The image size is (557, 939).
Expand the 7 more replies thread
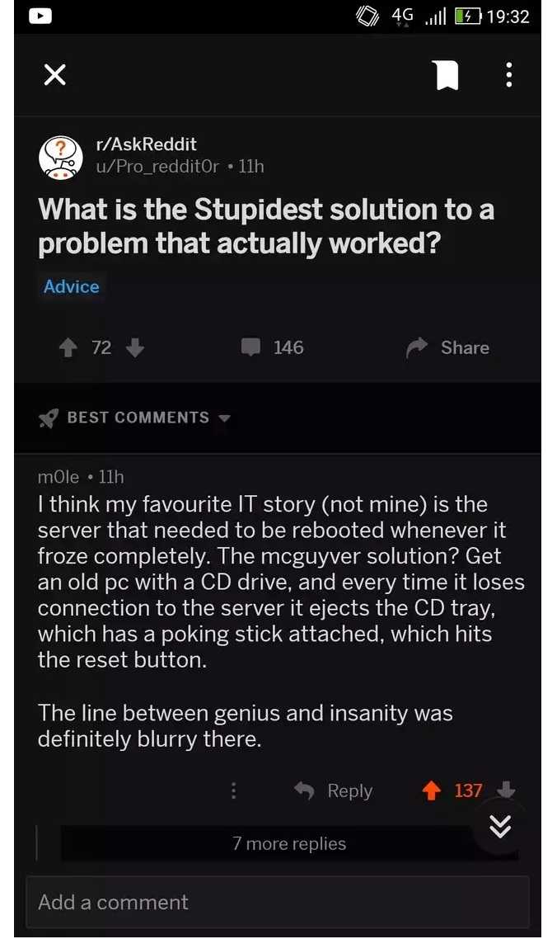289,844
